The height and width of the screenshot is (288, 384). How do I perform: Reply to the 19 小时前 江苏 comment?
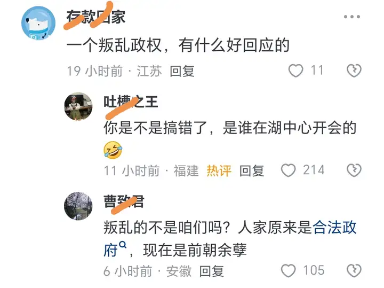click(x=182, y=71)
